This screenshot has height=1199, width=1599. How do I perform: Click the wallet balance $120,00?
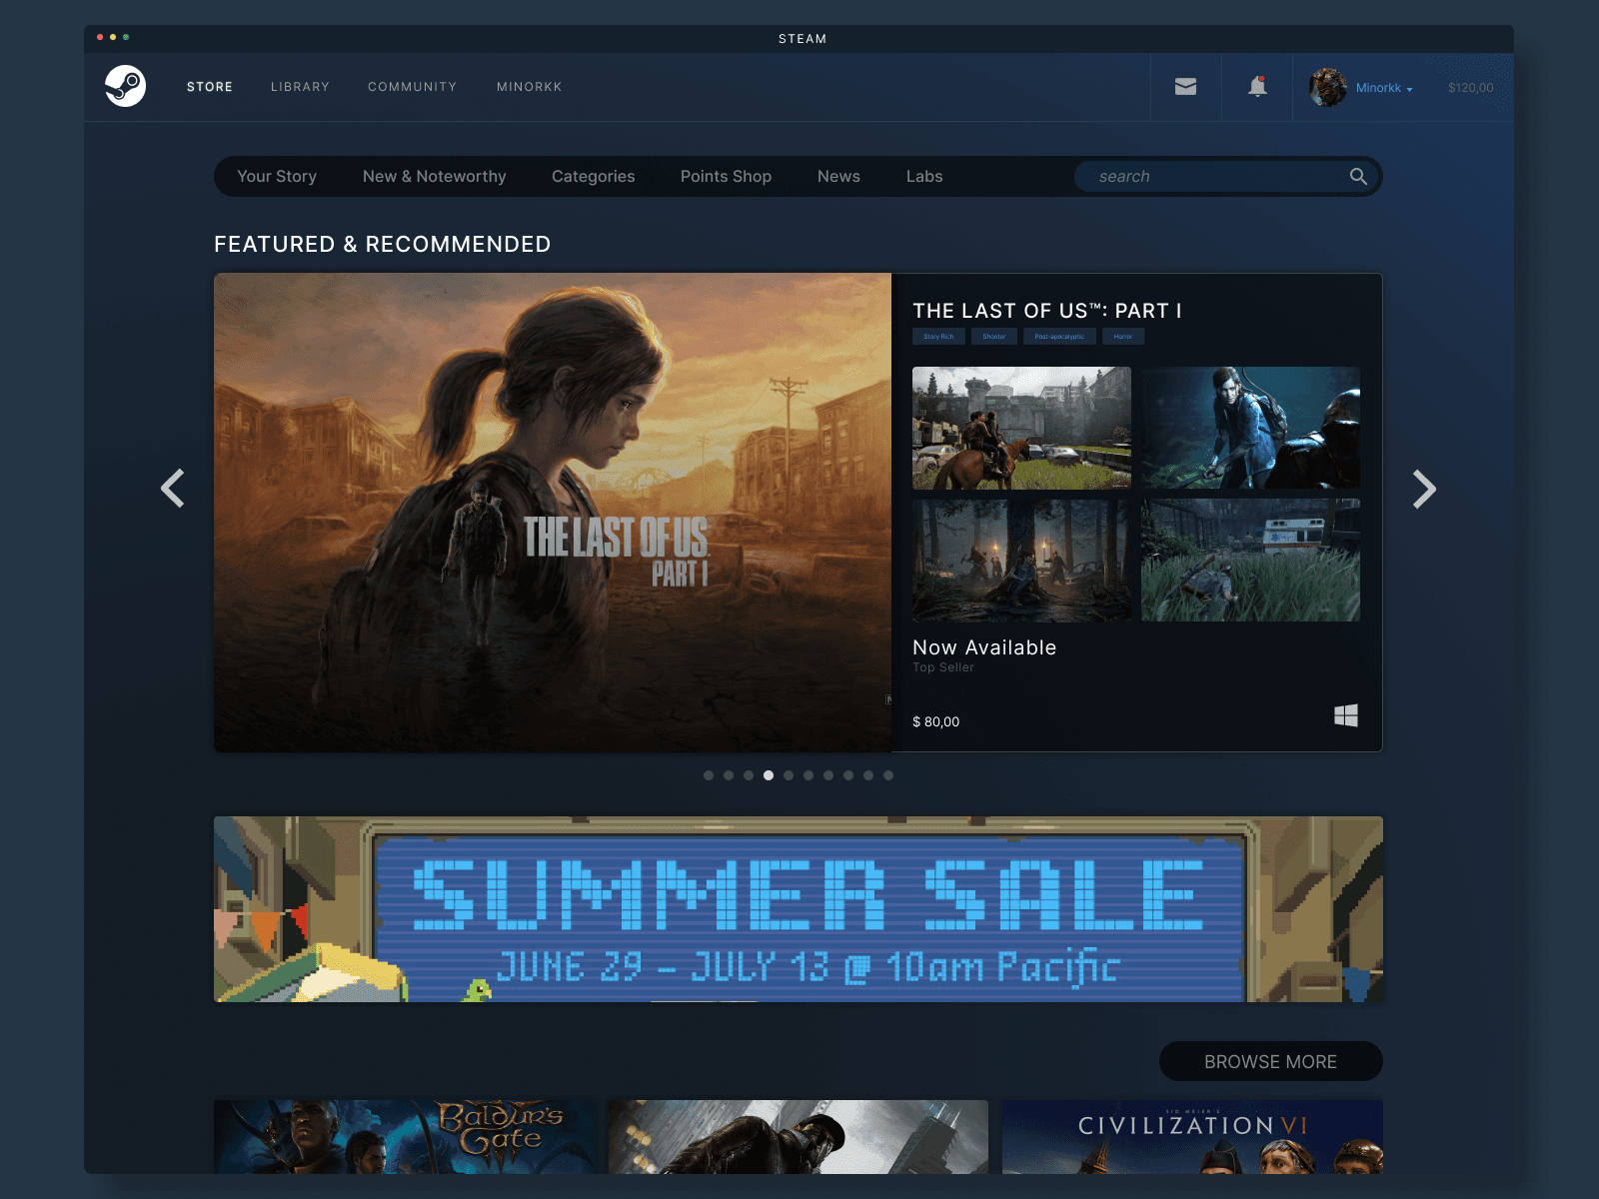pos(1471,88)
